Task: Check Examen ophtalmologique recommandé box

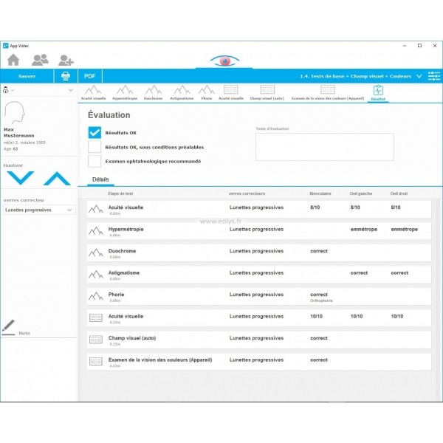Action: [x=95, y=161]
